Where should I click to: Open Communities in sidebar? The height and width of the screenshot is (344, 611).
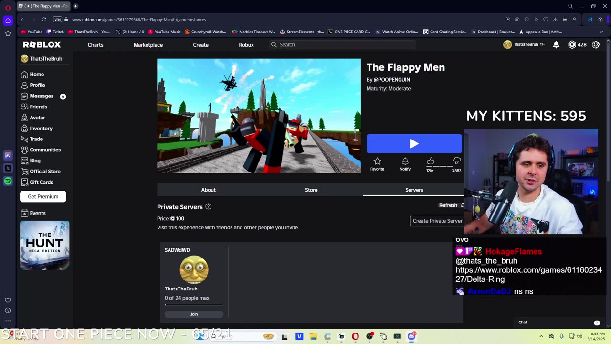click(41, 150)
